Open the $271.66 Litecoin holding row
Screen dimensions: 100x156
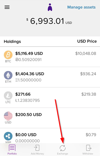[x=50, y=98]
